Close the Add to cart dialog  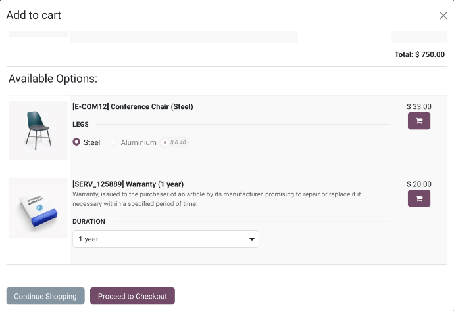443,16
